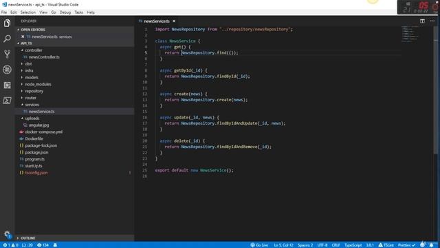Click Ln 5, Col 12 cursor position
The width and height of the screenshot is (440, 248).
point(283,245)
